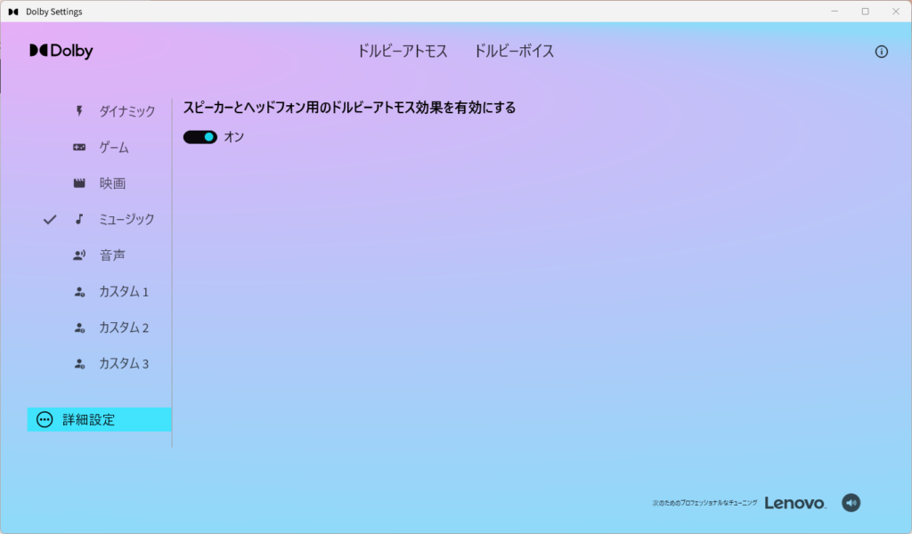Screen dimensions: 912x534
Task: Maximize the Dolby Settings window
Action: point(865,12)
